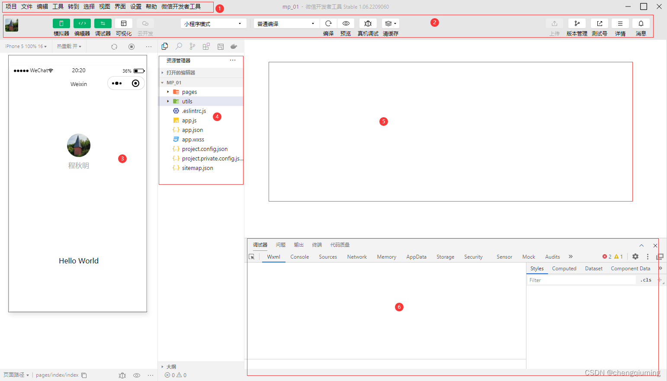
Task: Expand the utils folder
Action: click(x=201, y=101)
